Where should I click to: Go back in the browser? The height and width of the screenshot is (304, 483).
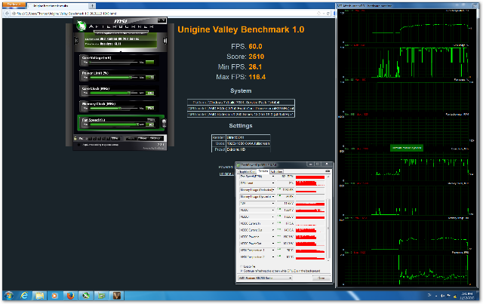(x=7, y=14)
